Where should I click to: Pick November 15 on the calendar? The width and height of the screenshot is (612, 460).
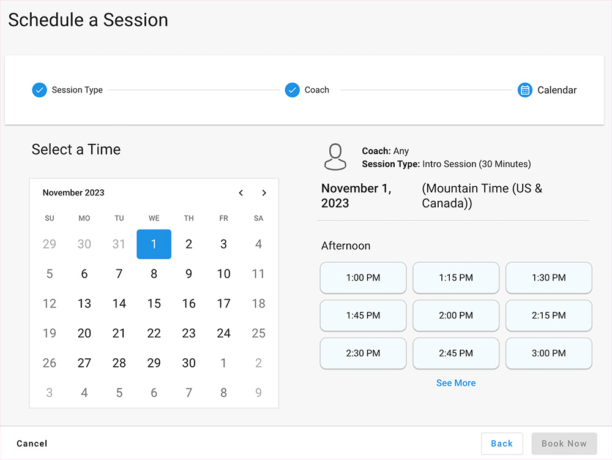click(154, 303)
